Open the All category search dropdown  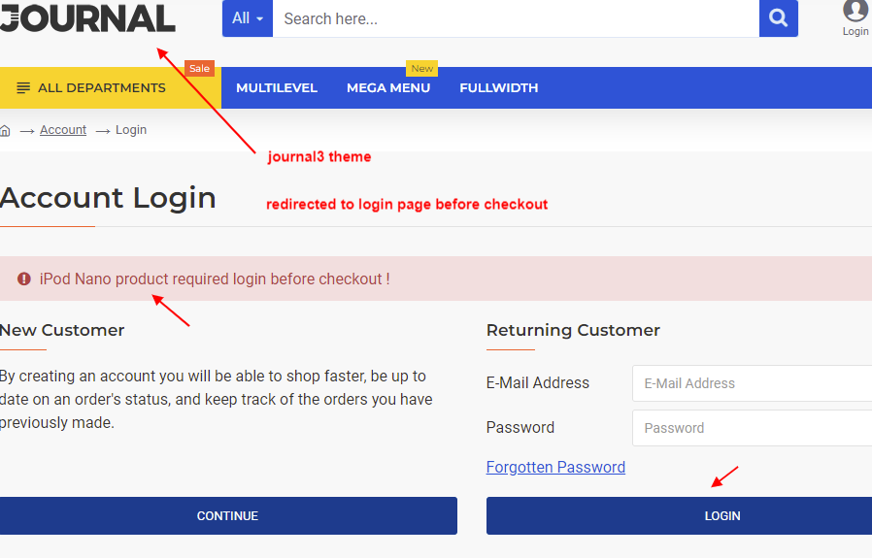click(248, 18)
